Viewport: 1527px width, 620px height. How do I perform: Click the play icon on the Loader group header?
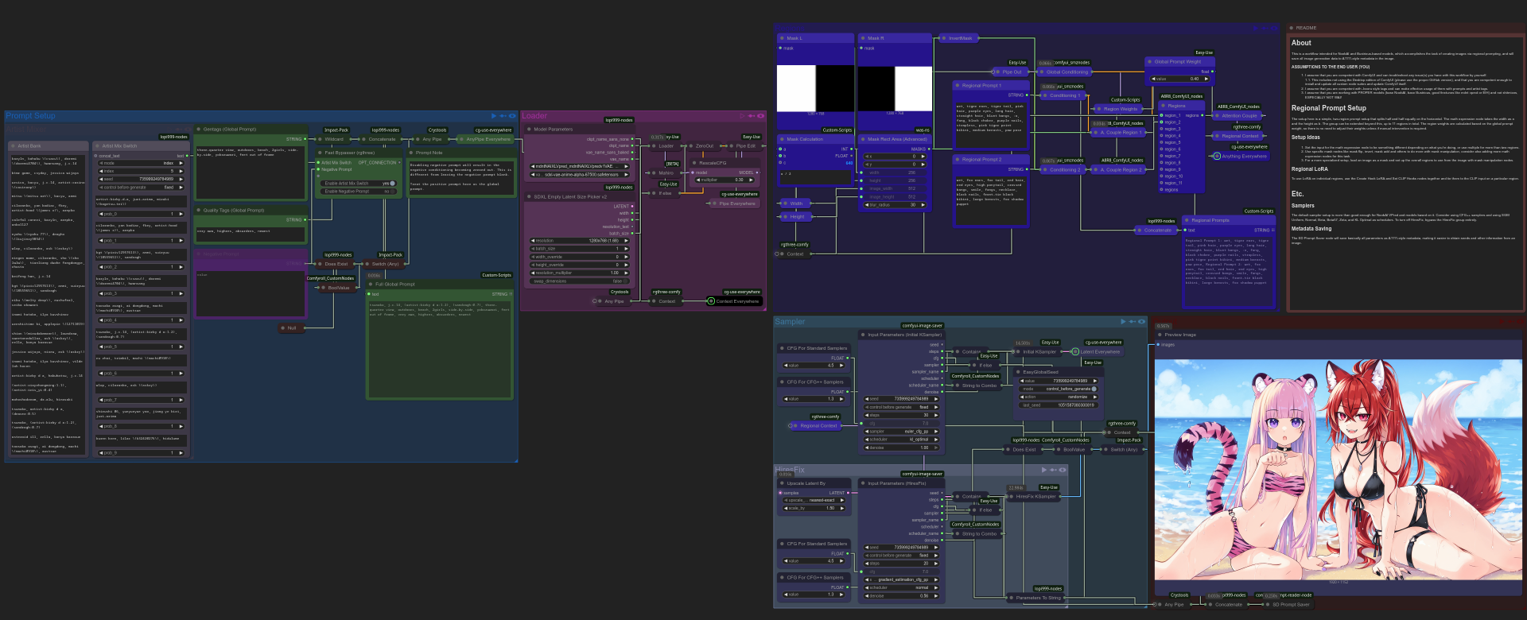pos(743,116)
